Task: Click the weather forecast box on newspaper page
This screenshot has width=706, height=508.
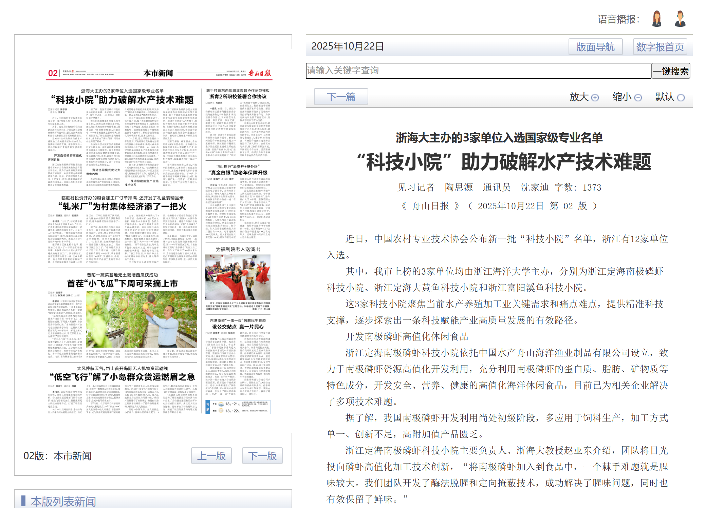Action: (x=238, y=407)
